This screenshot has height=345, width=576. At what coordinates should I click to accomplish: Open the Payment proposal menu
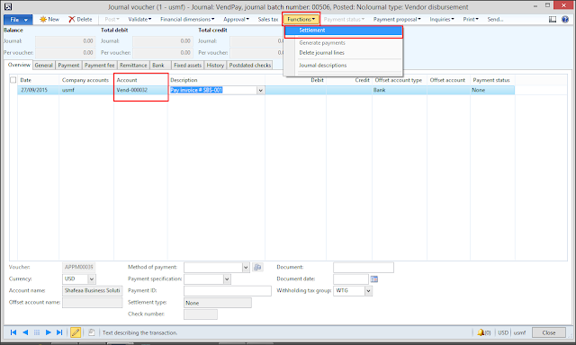397,20
